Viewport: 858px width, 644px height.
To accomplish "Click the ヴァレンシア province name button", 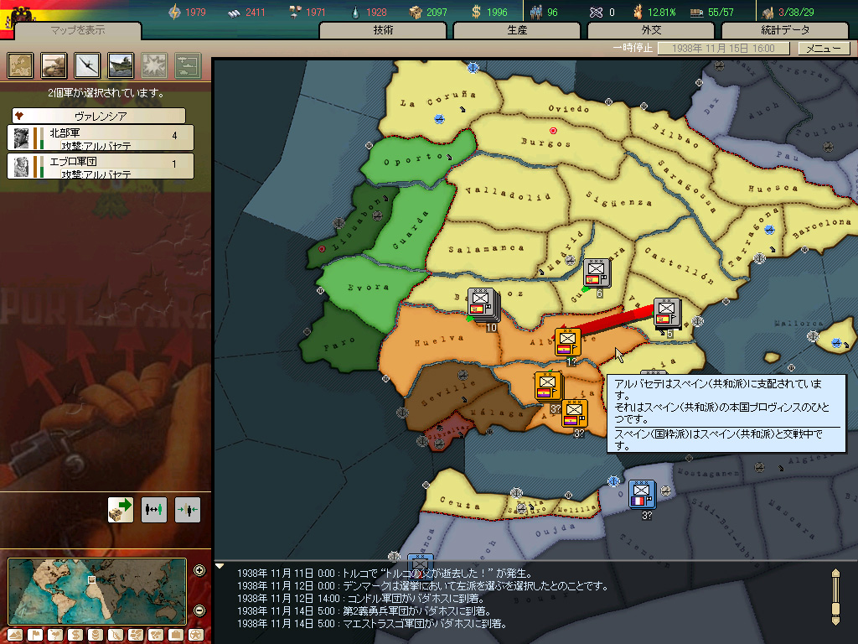I will pyautogui.click(x=99, y=116).
